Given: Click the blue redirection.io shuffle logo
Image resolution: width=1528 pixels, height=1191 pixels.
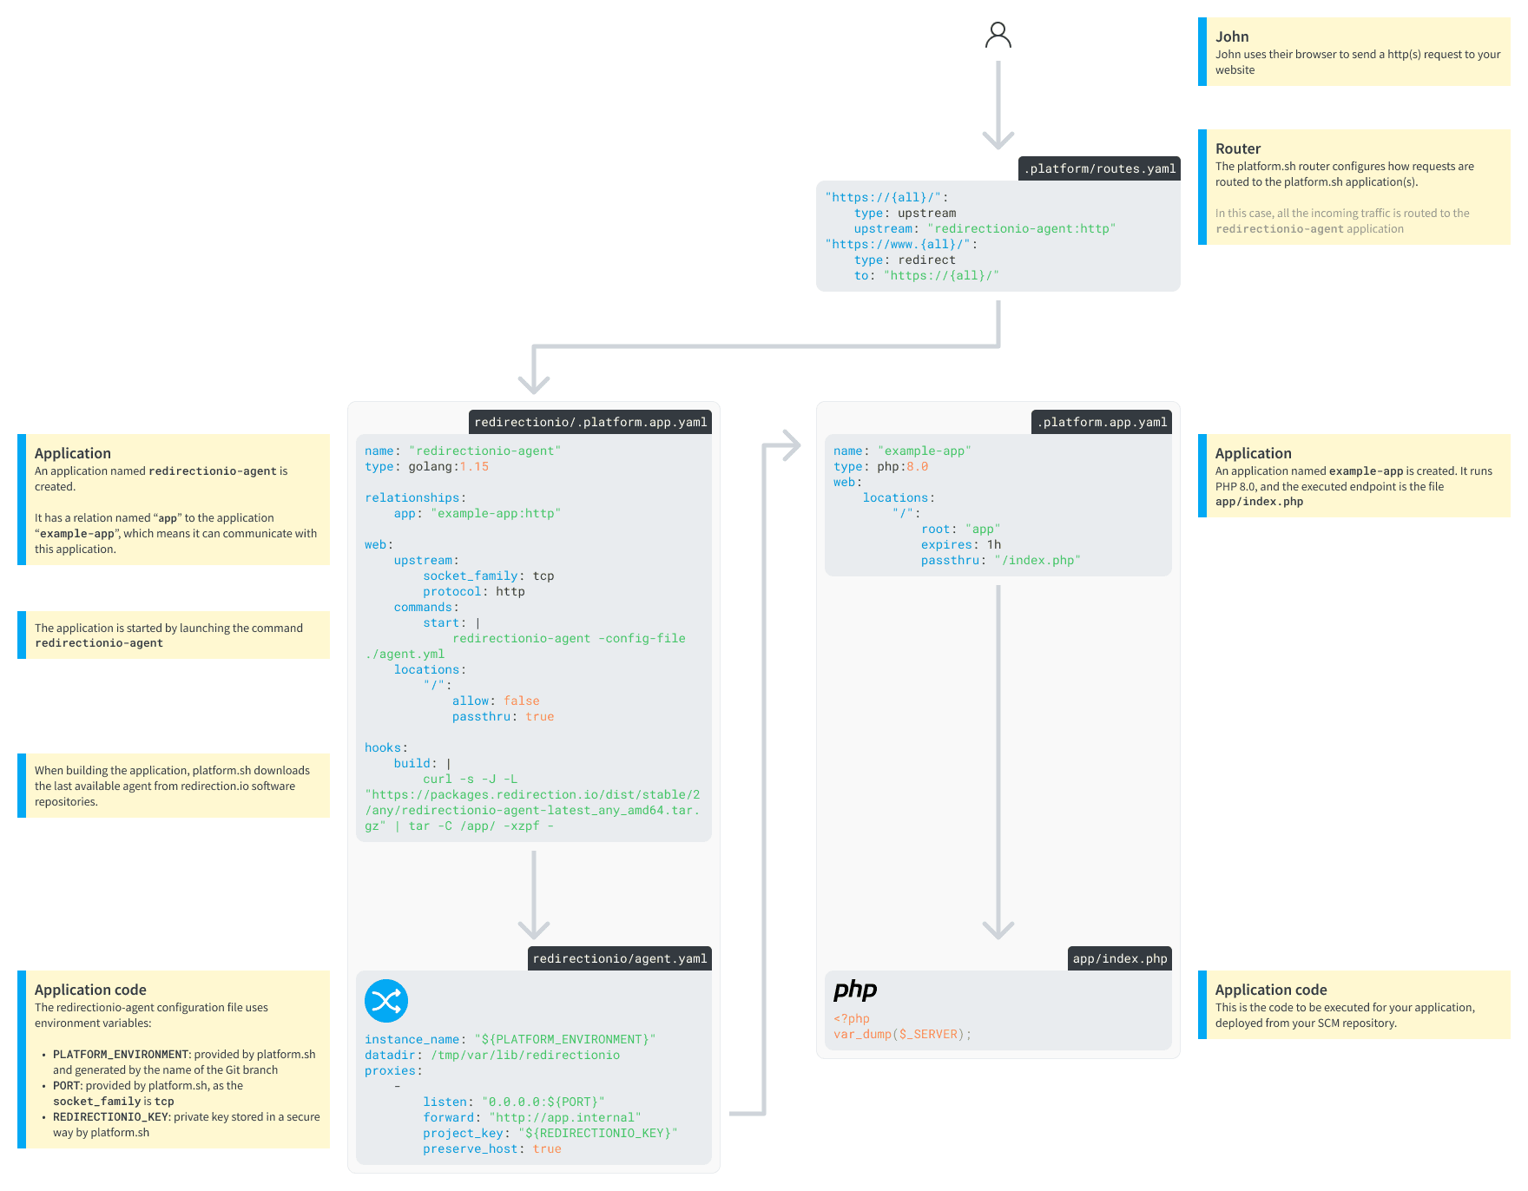Looking at the screenshot, I should point(386,1001).
